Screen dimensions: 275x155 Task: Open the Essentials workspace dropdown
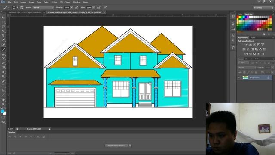[x=263, y=8]
